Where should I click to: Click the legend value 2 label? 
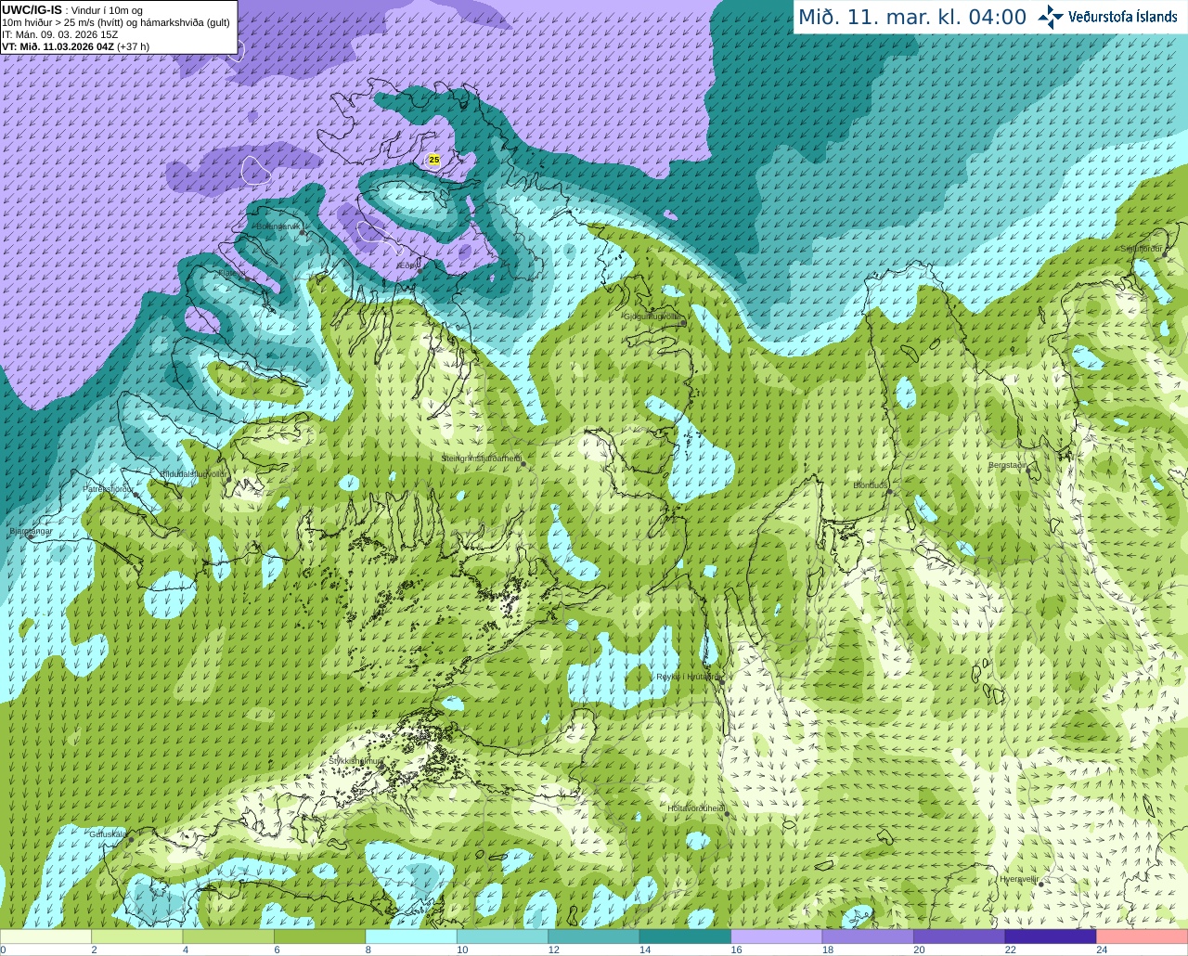94,950
